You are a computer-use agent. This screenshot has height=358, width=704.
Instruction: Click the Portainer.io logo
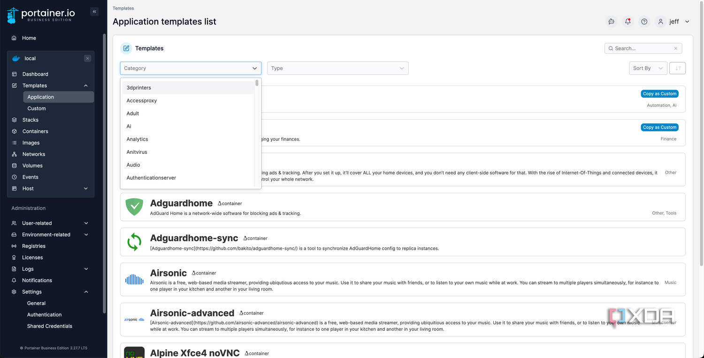point(40,15)
